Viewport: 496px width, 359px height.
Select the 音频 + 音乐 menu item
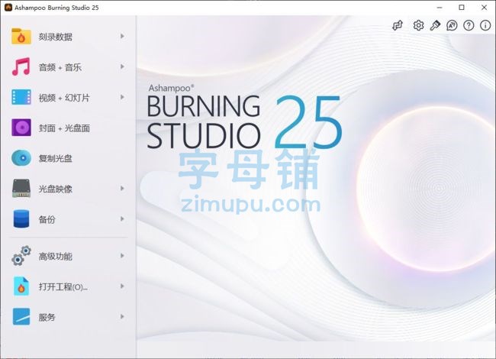68,66
